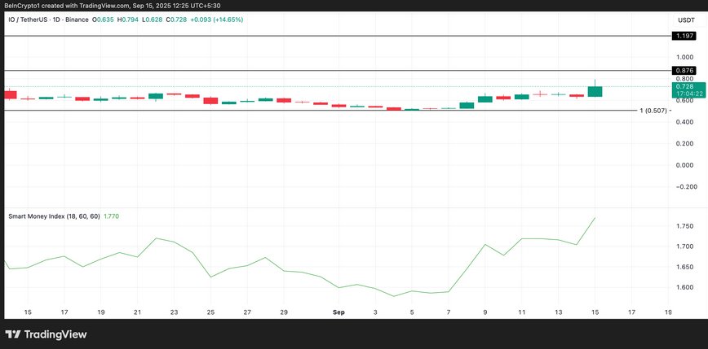The height and width of the screenshot is (349, 708).
Task: Click the large green candle on Sep 15
Action: tap(595, 91)
